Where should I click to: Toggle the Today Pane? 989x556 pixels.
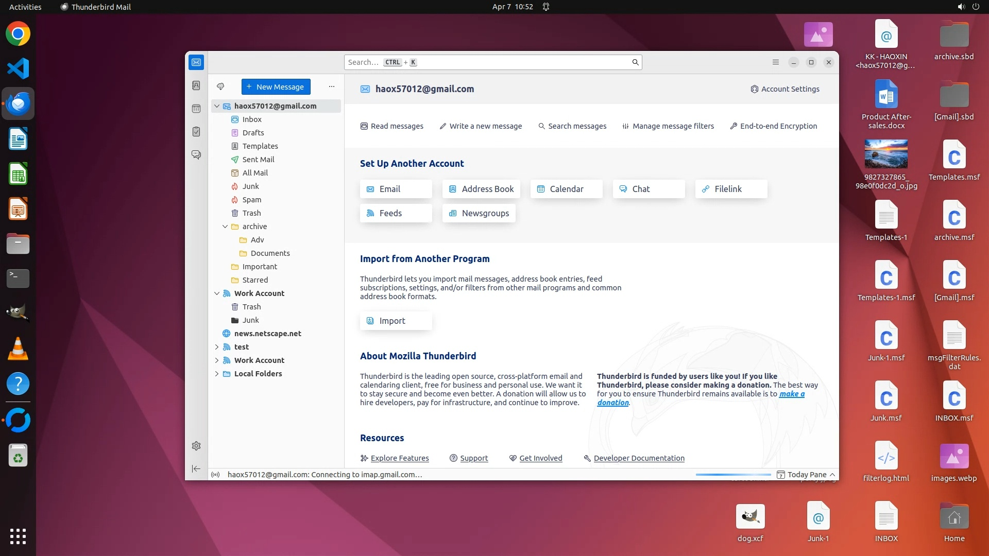tap(806, 475)
